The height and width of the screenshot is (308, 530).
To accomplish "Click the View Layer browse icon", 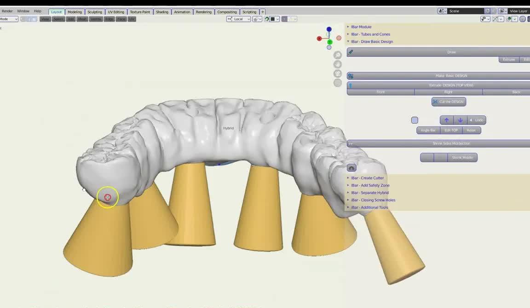I will [x=503, y=11].
